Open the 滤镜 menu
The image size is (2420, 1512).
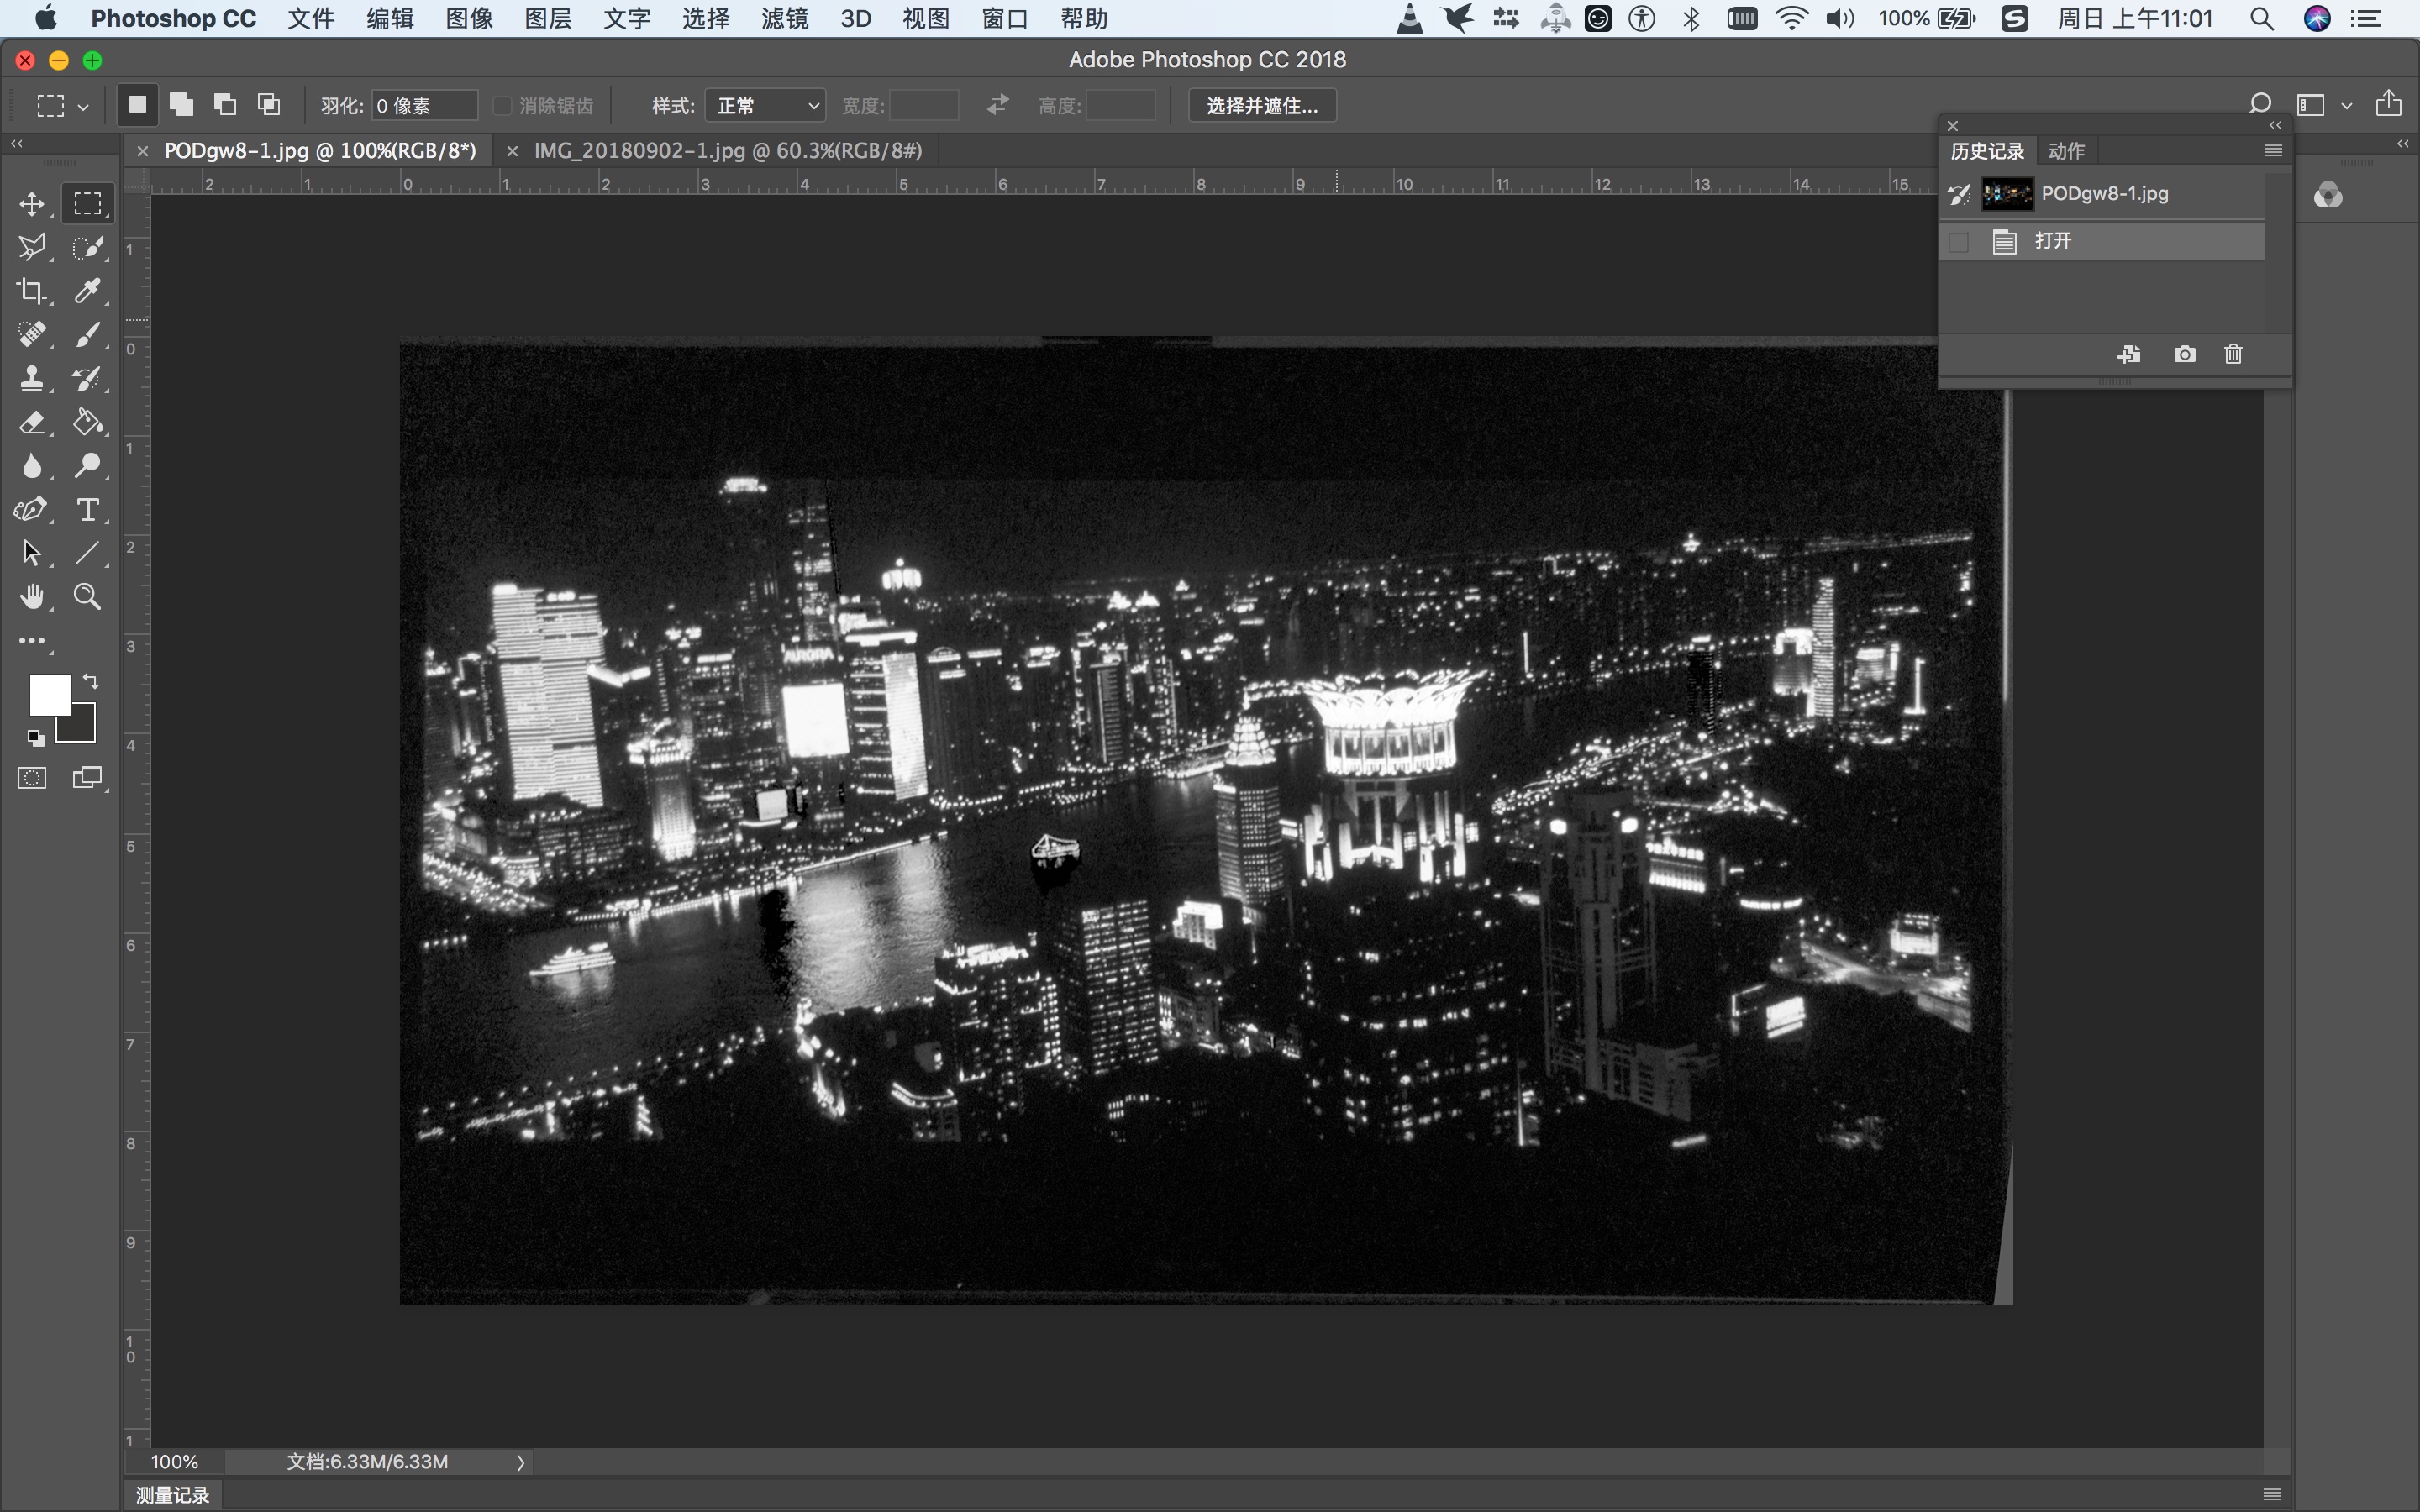click(784, 19)
